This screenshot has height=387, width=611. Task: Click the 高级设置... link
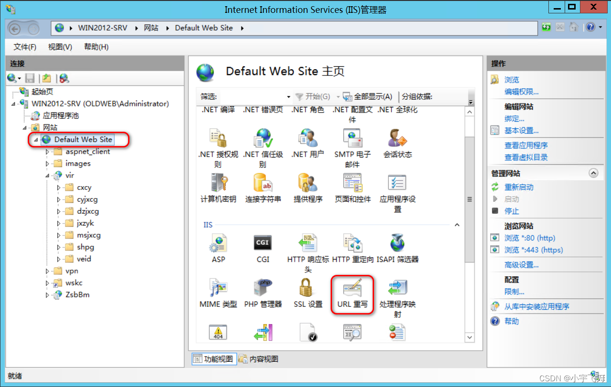(x=522, y=265)
